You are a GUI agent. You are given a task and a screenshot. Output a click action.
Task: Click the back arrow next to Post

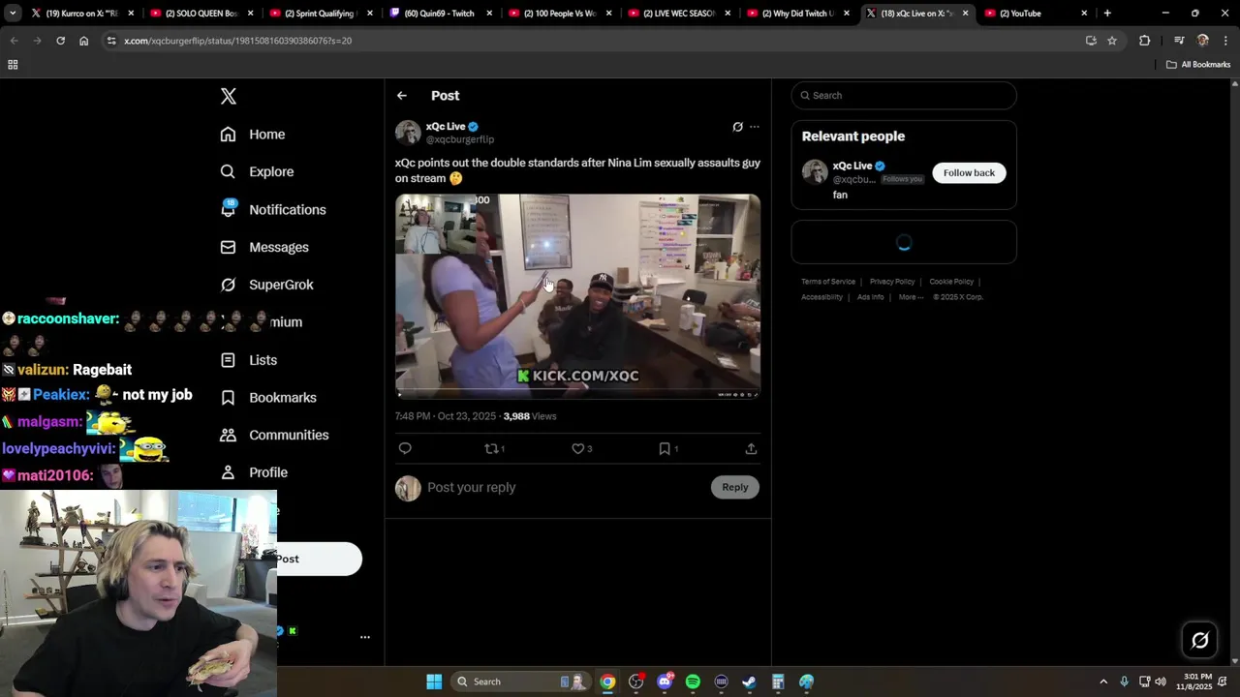(402, 96)
